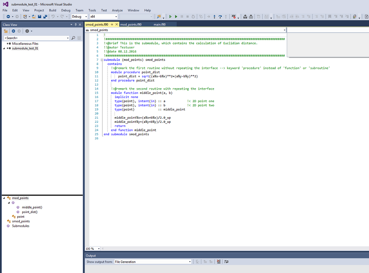Open the File menu

5,10
